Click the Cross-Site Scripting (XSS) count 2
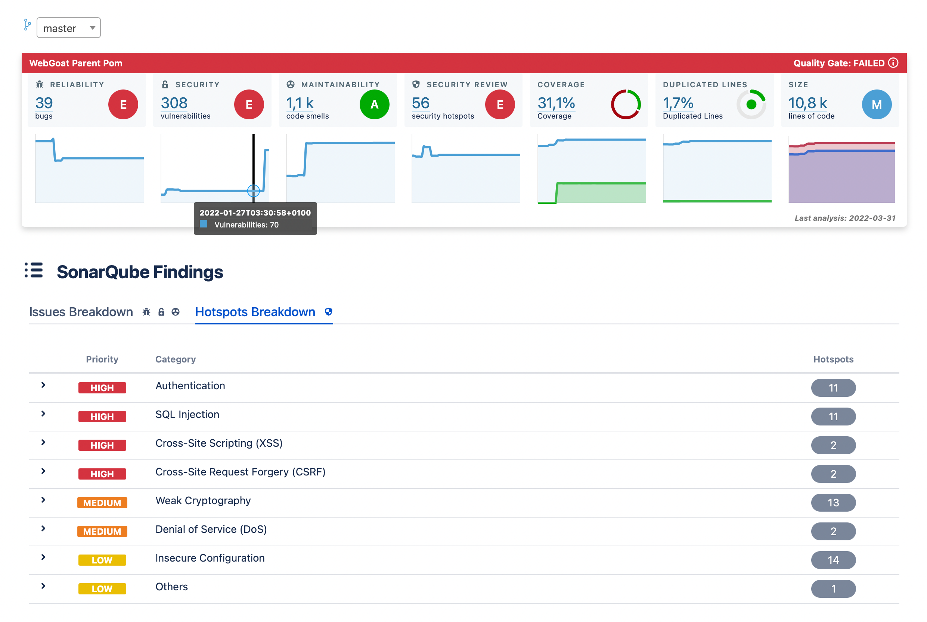Image resolution: width=927 pixels, height=622 pixels. (833, 445)
